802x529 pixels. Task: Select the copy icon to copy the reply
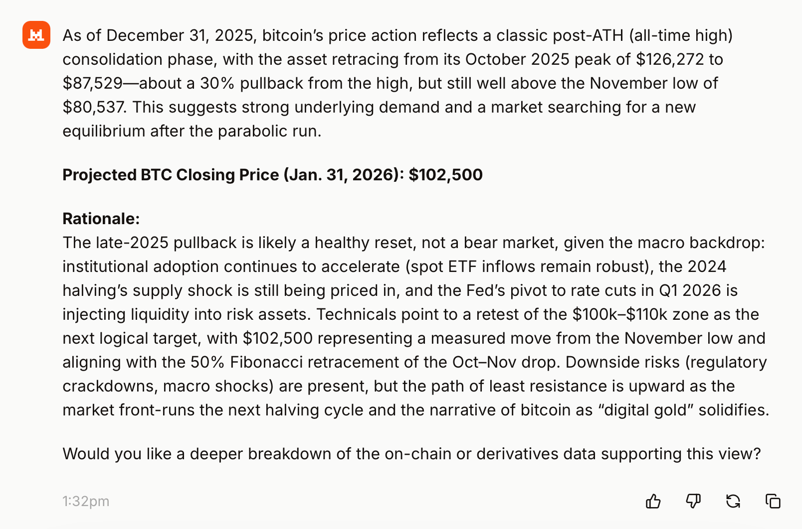pyautogui.click(x=773, y=502)
